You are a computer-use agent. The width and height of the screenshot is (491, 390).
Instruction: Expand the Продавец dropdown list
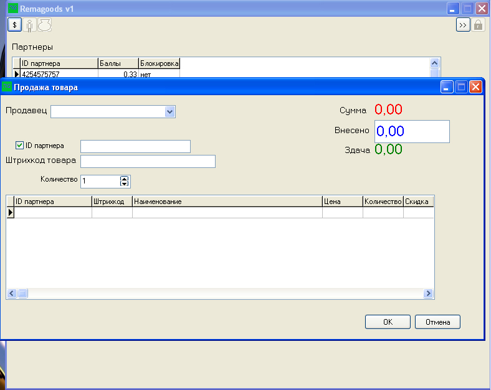click(x=169, y=111)
